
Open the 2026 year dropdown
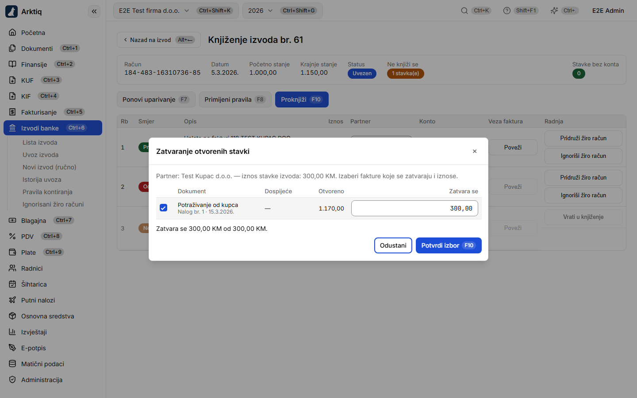[x=282, y=11]
